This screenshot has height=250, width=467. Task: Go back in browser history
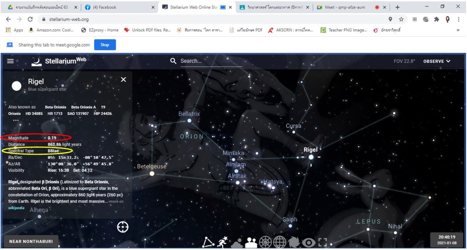pyautogui.click(x=8, y=19)
